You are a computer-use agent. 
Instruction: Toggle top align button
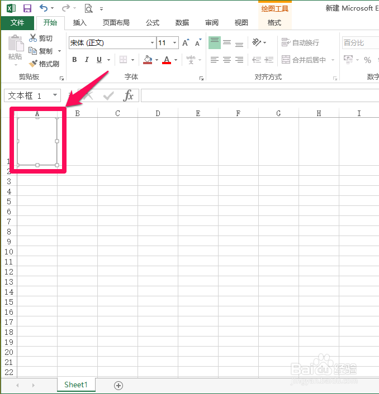coord(215,43)
